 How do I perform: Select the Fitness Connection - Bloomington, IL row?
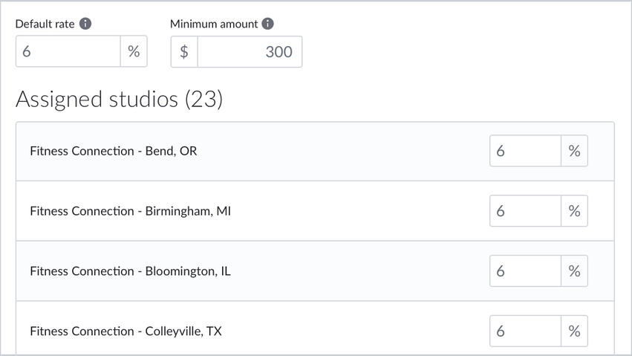(x=130, y=271)
